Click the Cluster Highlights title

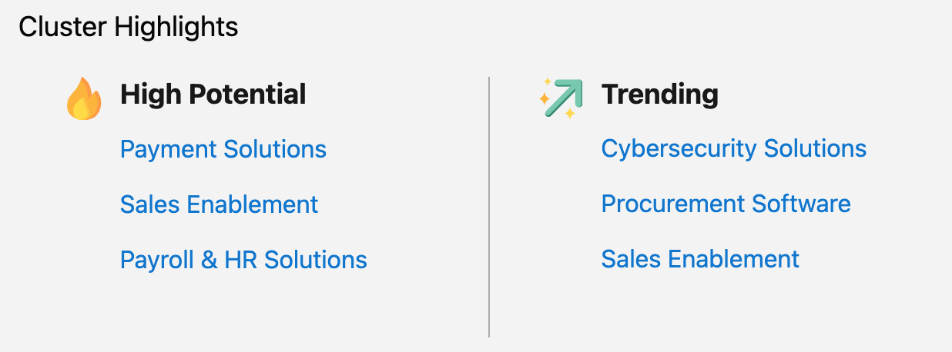129,28
